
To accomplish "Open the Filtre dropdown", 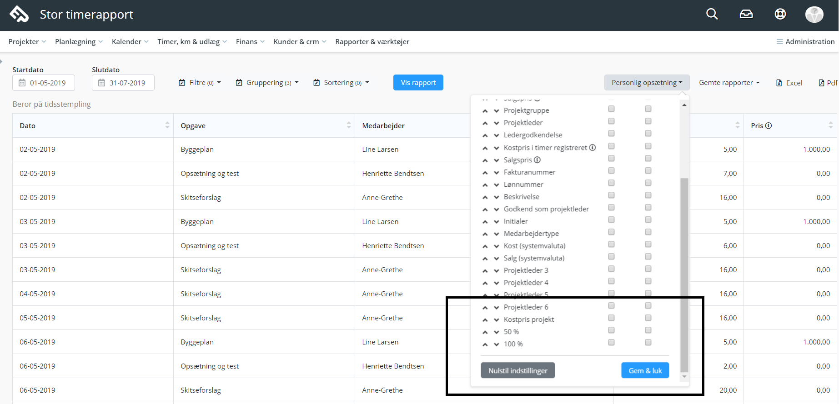I will click(200, 83).
